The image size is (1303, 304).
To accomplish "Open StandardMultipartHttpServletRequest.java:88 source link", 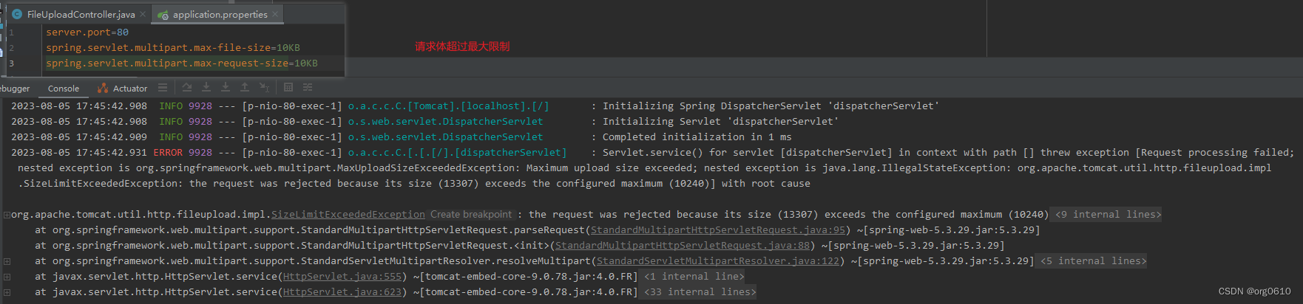I will 683,246.
